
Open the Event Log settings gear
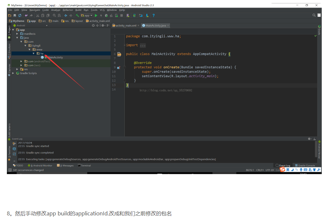pos(310,139)
